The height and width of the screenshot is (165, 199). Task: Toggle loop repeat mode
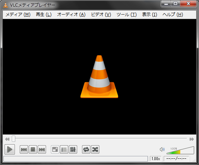(x=86, y=149)
